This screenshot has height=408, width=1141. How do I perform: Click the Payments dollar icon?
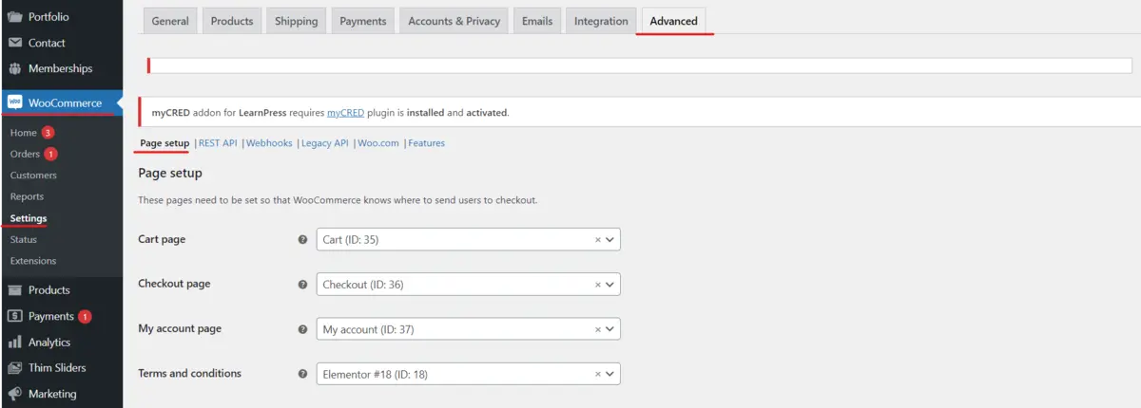(15, 316)
